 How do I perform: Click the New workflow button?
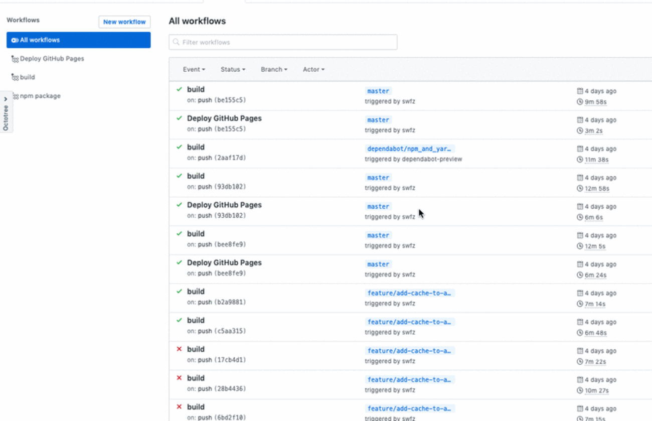[124, 22]
